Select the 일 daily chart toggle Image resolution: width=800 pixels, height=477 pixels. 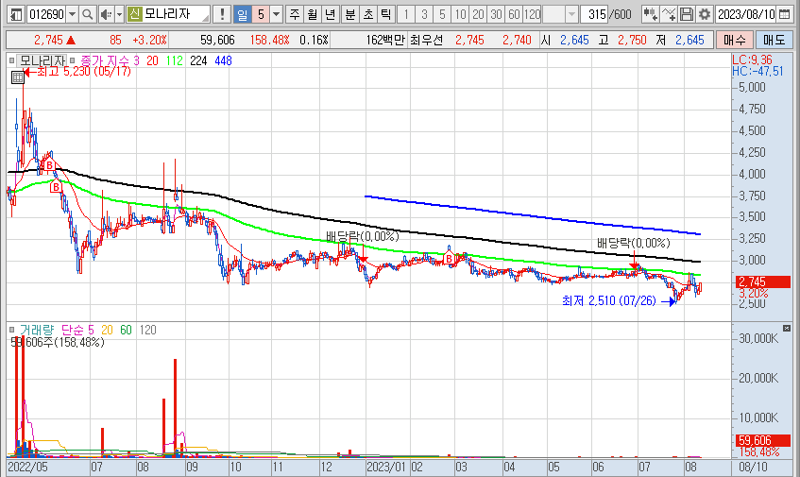click(243, 14)
